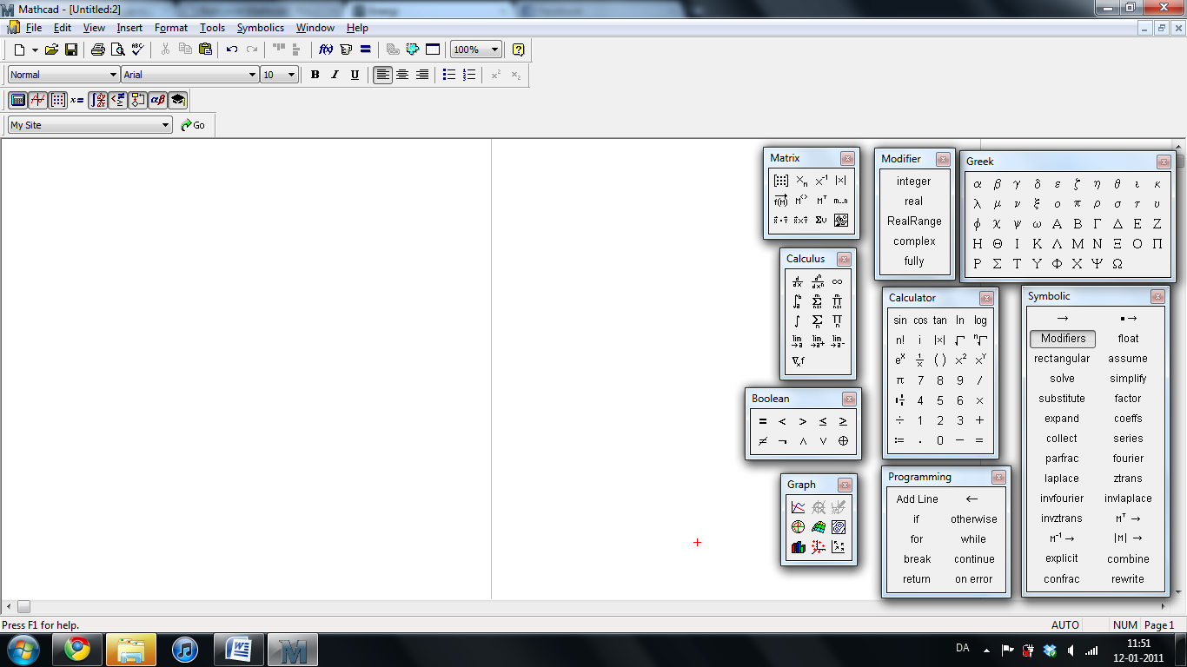Image resolution: width=1187 pixels, height=667 pixels.
Task: Insert capital Omega from the Greek palette
Action: pyautogui.click(x=1117, y=264)
